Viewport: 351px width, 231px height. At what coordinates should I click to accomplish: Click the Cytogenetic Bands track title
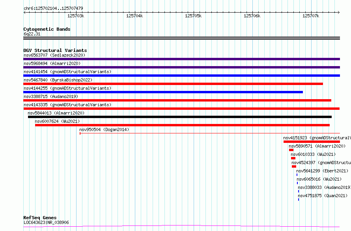(x=47, y=29)
